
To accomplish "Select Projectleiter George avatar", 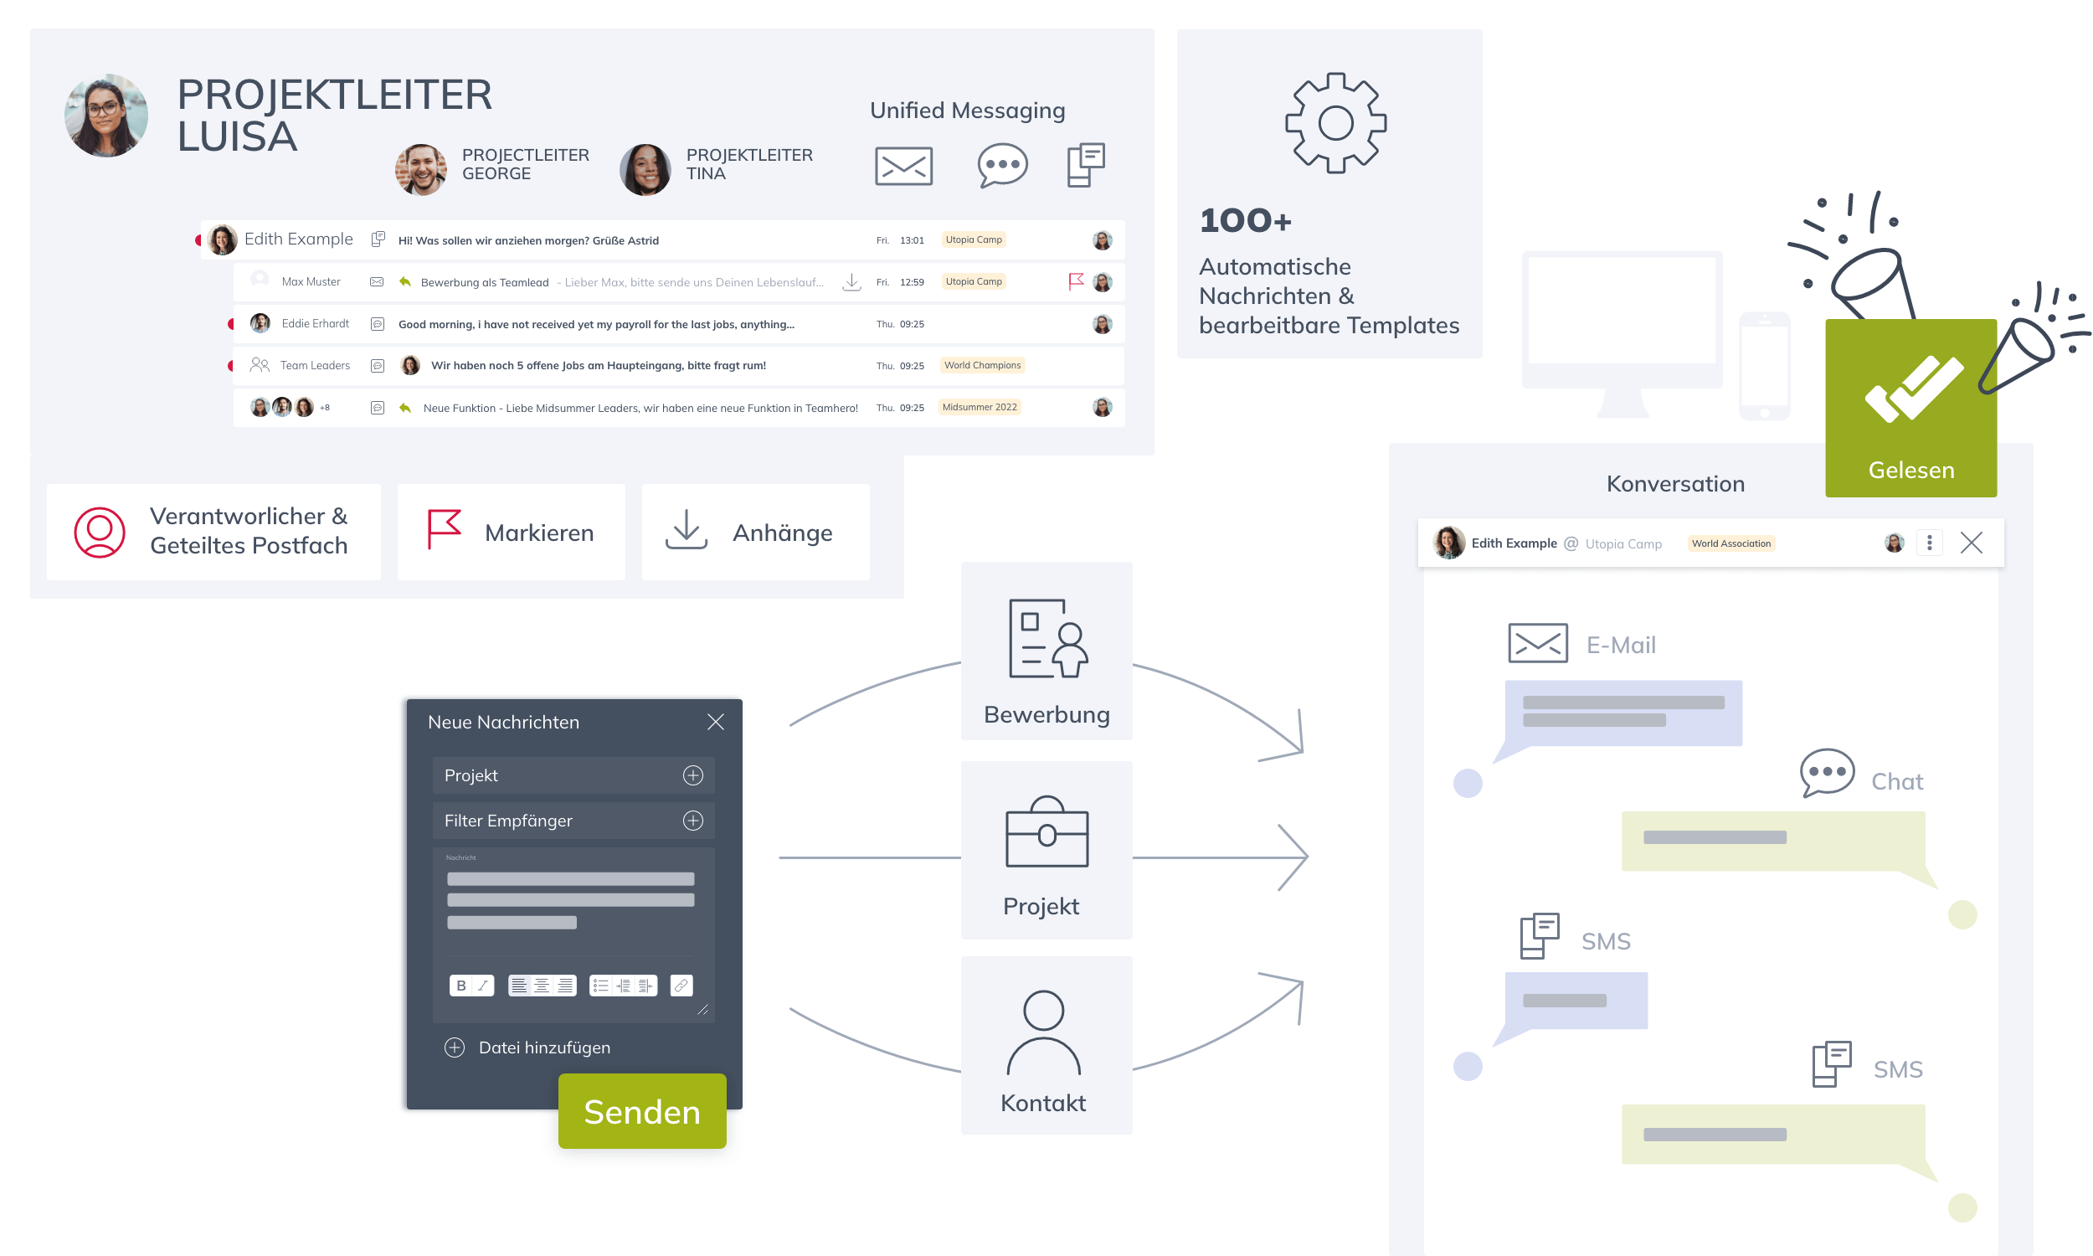I will coord(420,168).
